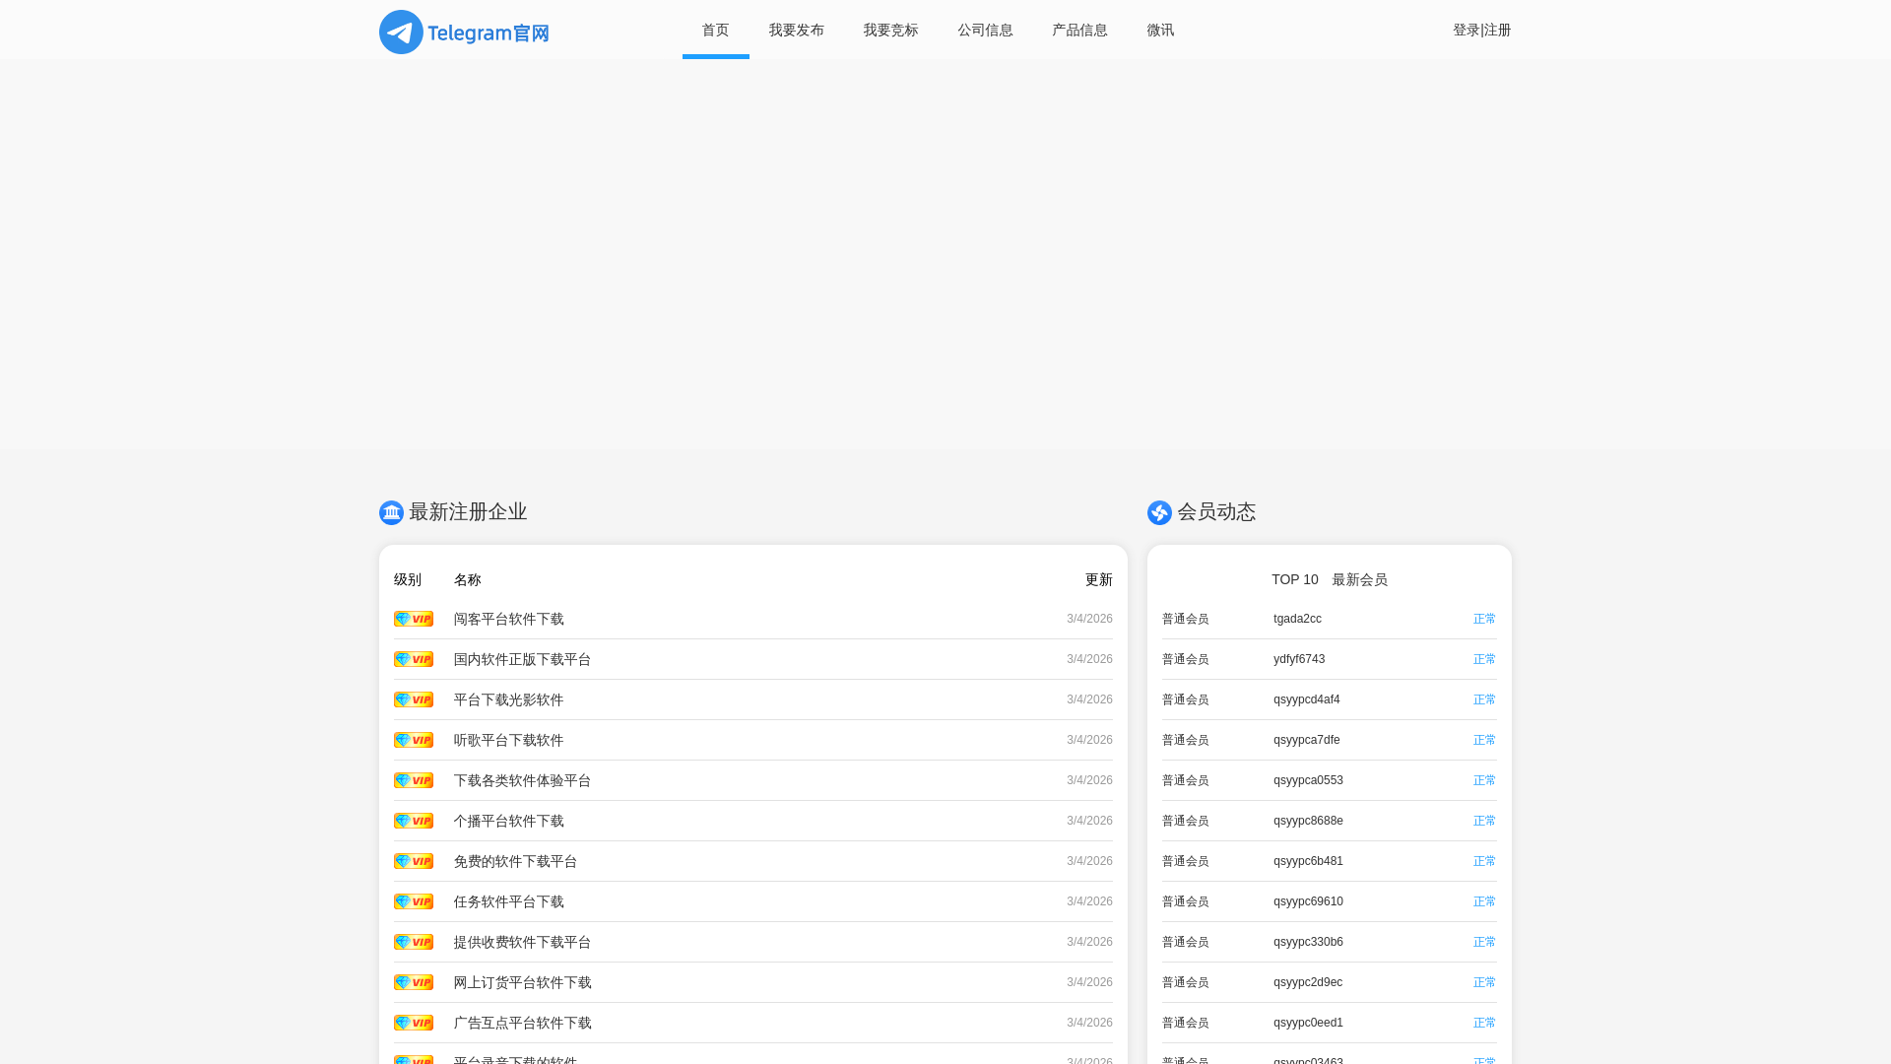Click VIP badge for 免费的软件下载平台
Image resolution: width=1891 pixels, height=1064 pixels.
414,861
